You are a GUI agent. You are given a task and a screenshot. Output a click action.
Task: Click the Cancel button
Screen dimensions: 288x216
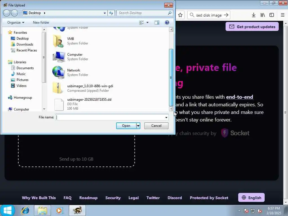156,126
